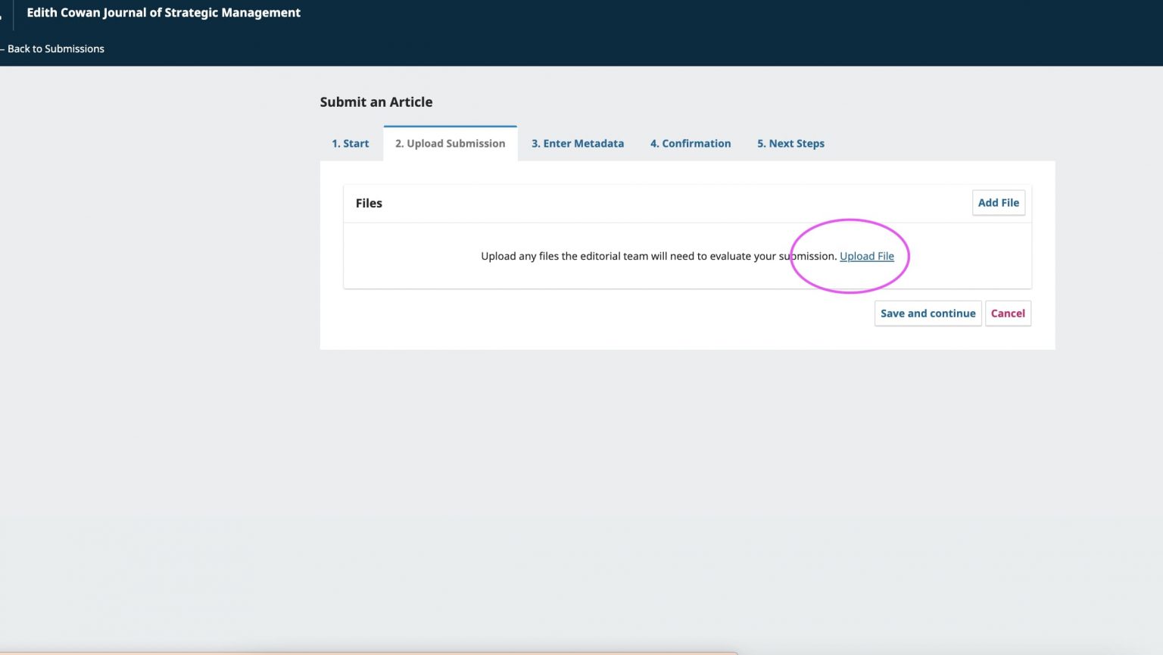Click Save and continue button
Image resolution: width=1163 pixels, height=655 pixels.
pos(928,313)
